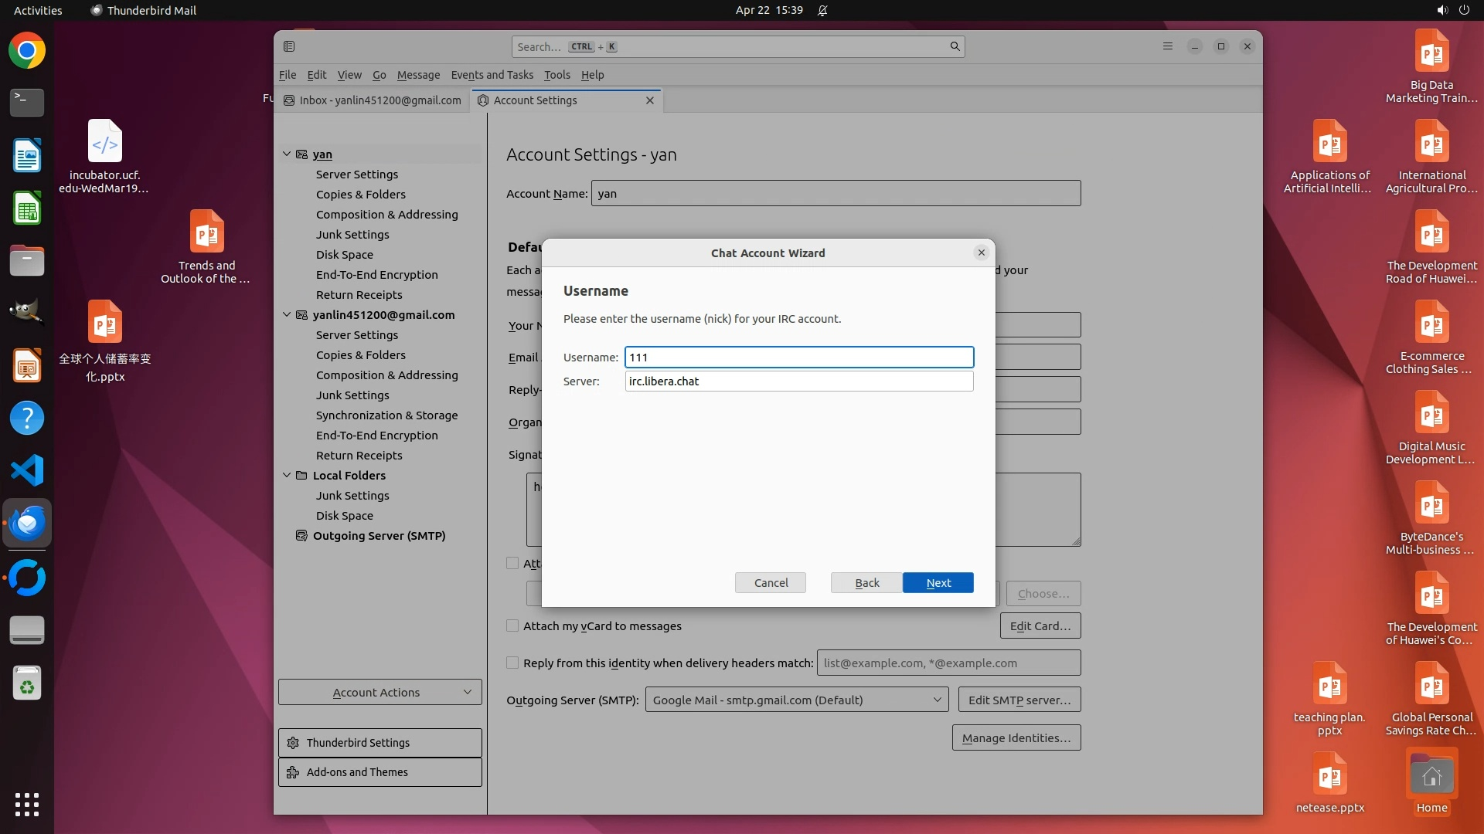Click the Server field irc.libera.chat

point(798,381)
